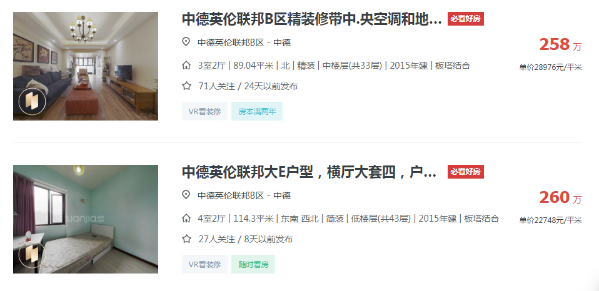
Task: Click 必看好房 badge on first listing
Action: [466, 19]
